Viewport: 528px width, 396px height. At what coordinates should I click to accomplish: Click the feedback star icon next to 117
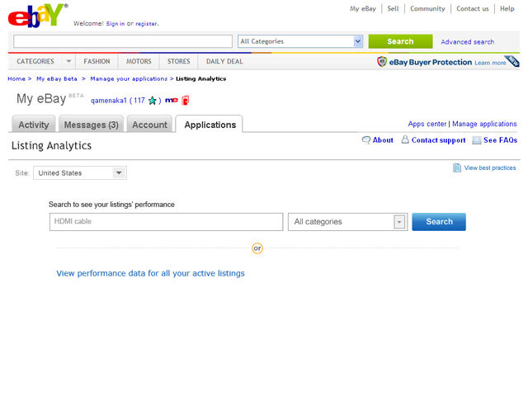click(x=152, y=101)
